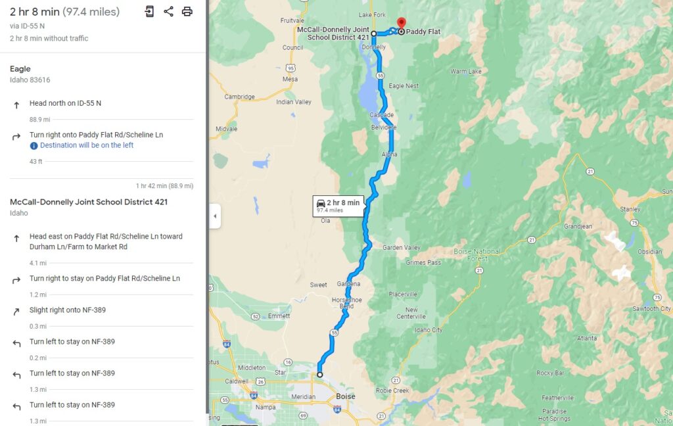Open McCall-Donnelly Joint School District 421 heading
Image resolution: width=673 pixels, height=426 pixels.
(89, 207)
